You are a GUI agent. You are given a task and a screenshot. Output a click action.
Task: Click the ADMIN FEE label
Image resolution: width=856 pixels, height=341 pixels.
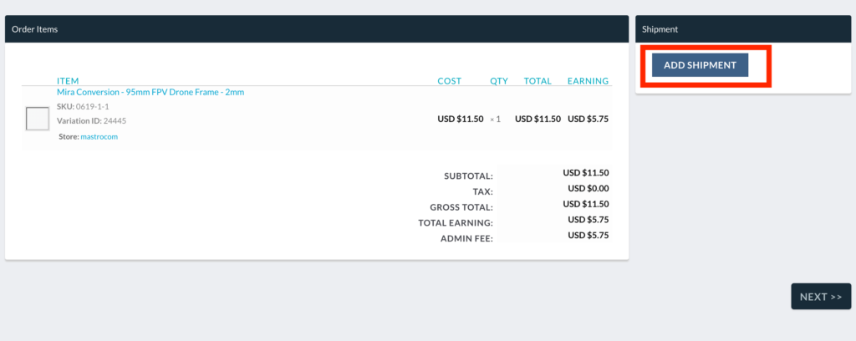(466, 238)
